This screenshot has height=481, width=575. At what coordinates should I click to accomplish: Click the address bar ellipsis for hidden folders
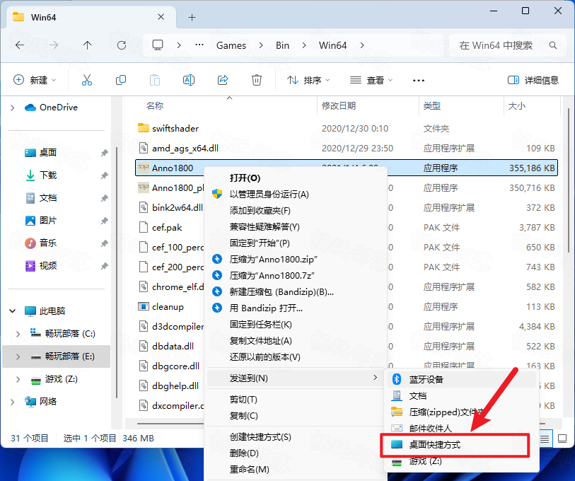199,45
